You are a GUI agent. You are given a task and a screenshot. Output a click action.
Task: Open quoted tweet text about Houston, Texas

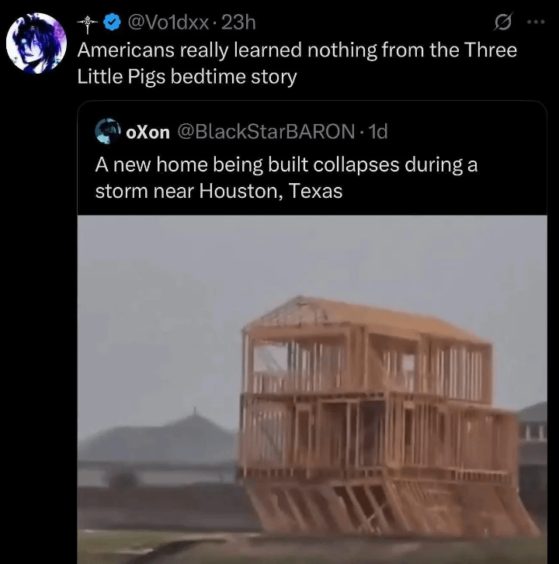(286, 178)
